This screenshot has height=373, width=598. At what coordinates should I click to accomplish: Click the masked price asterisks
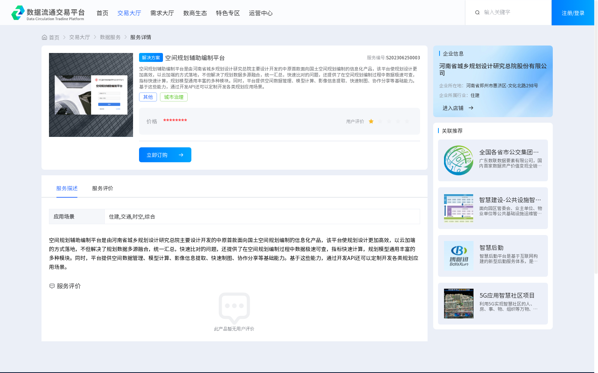pyautogui.click(x=175, y=120)
